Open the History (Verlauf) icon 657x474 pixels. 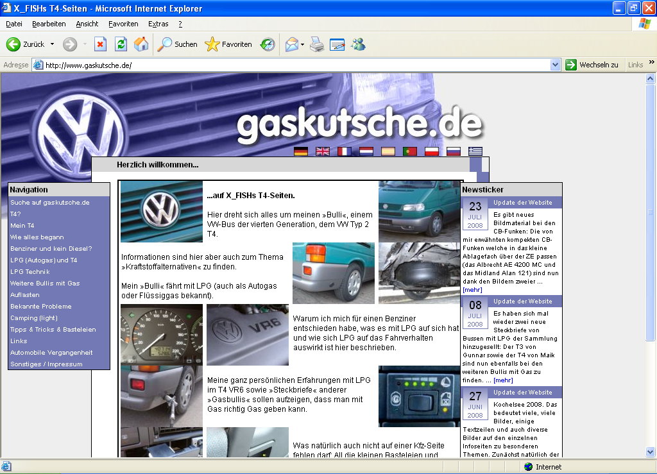click(268, 44)
